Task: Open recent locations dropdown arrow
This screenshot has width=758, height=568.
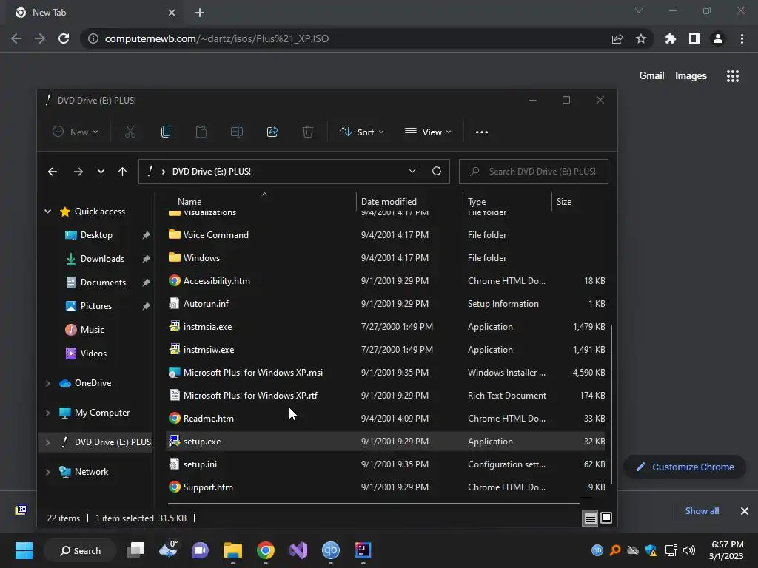Action: click(101, 172)
